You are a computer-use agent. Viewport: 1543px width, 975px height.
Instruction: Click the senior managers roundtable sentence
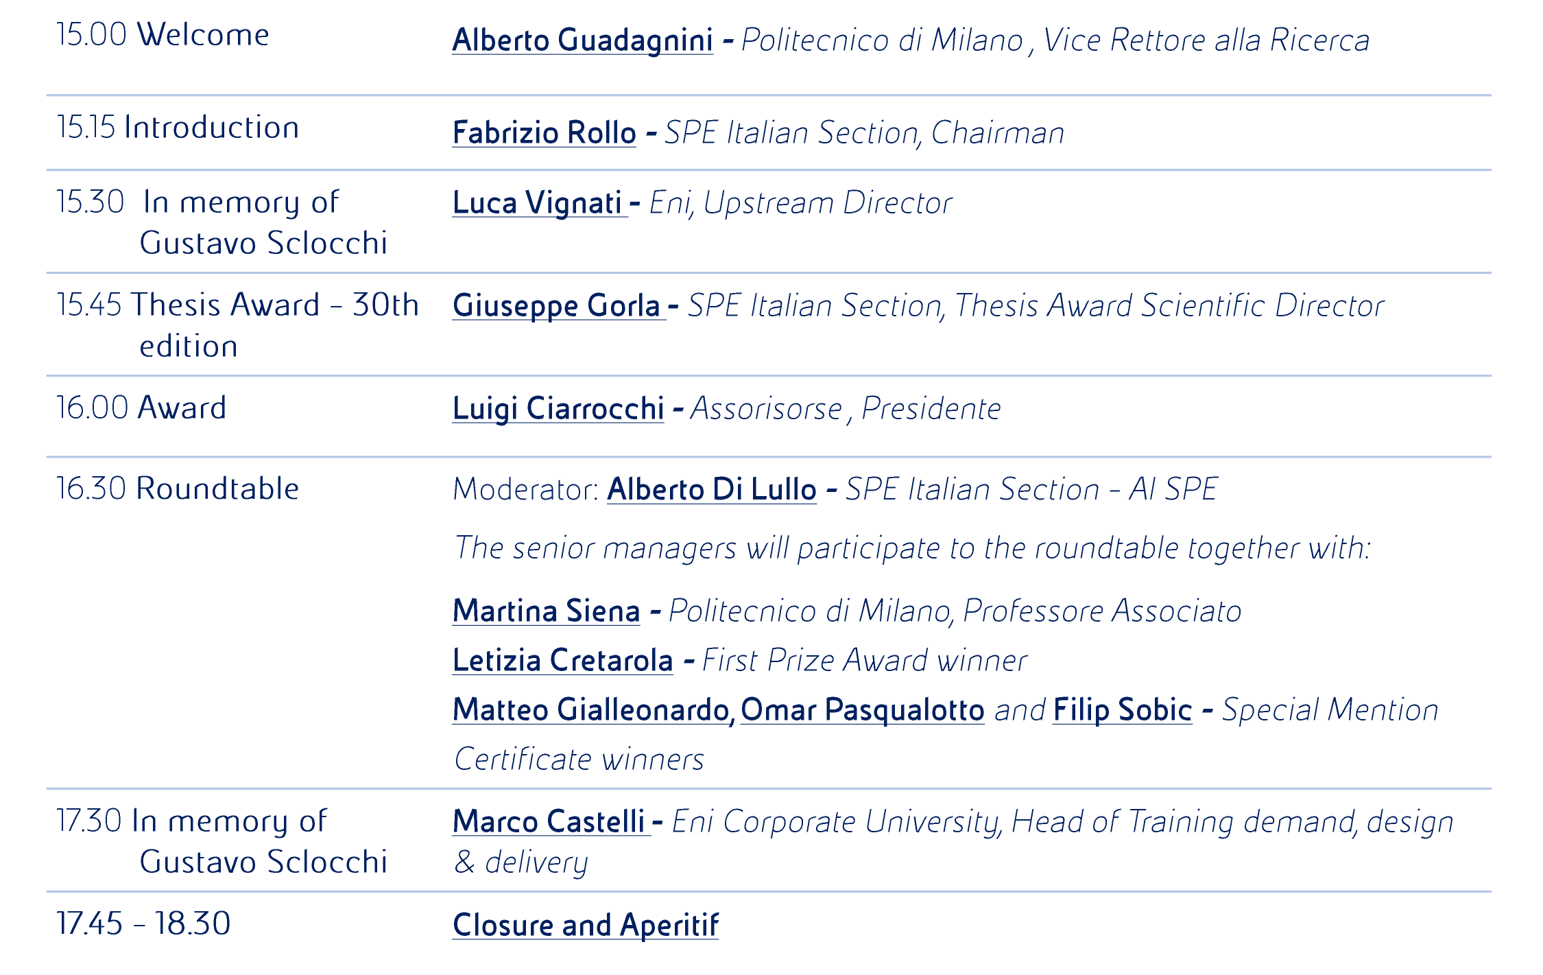911,548
